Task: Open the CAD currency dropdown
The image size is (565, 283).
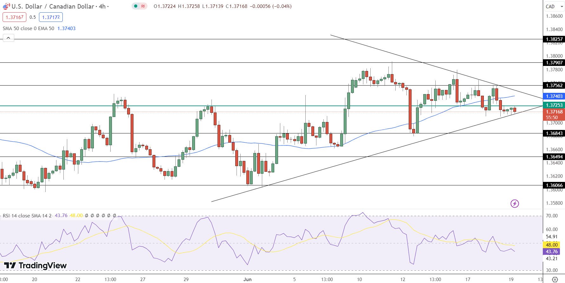Action: [x=554, y=6]
